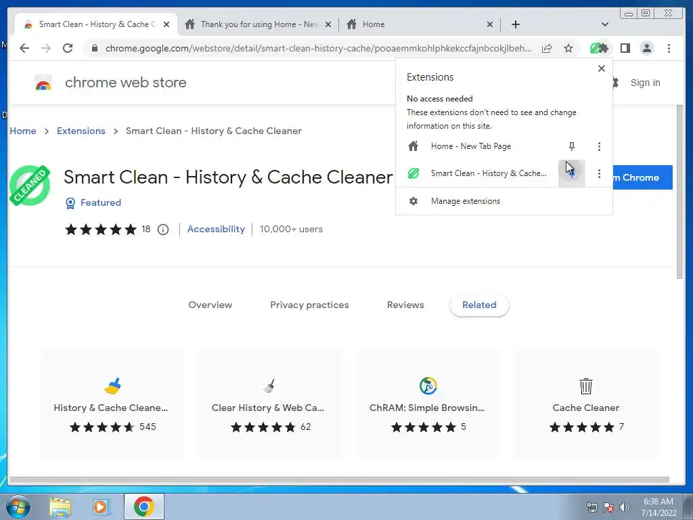Go back to the previous page
Screen dimensions: 693x520
24,48
